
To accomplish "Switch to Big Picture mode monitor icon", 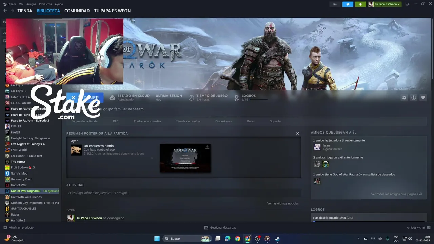I will [x=407, y=4].
